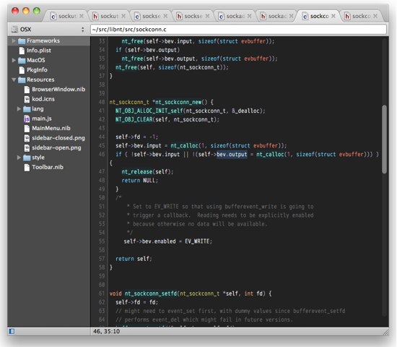Click the main.js file icon
Screen dimensions: 397x347
click(27, 119)
